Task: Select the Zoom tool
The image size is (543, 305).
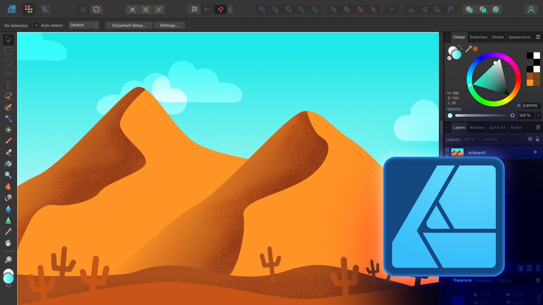Action: pyautogui.click(x=8, y=259)
